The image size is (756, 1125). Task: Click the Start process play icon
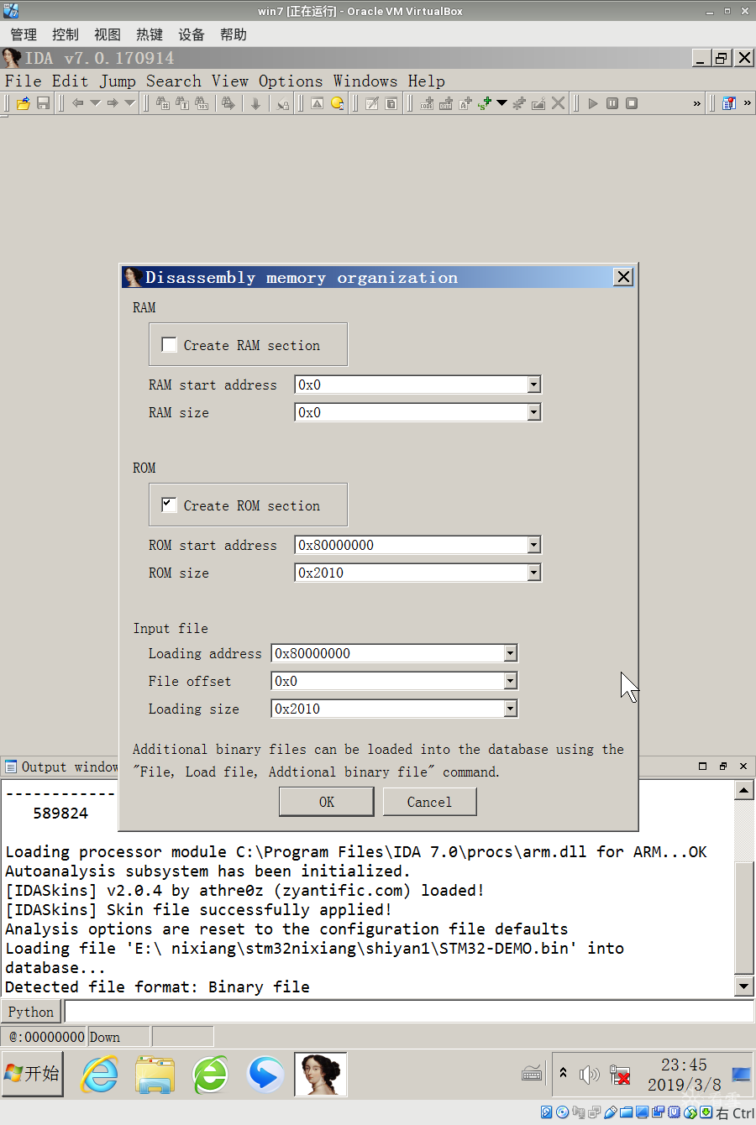[x=593, y=103]
